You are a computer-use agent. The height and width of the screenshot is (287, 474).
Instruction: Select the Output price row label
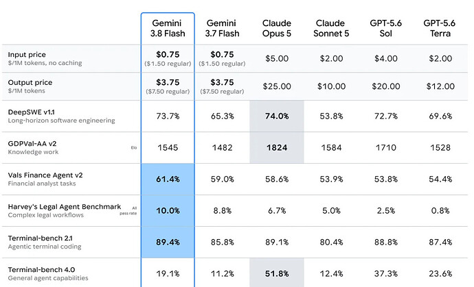click(30, 82)
